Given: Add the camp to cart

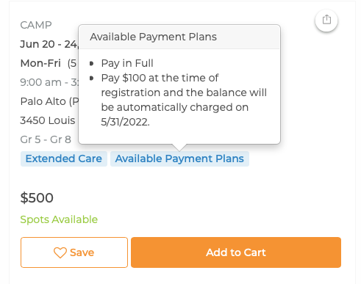Looking at the screenshot, I should point(236,252).
